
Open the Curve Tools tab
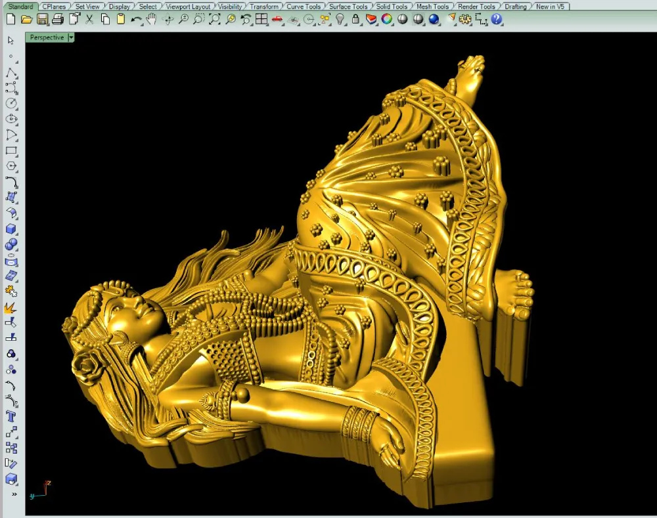tap(304, 7)
